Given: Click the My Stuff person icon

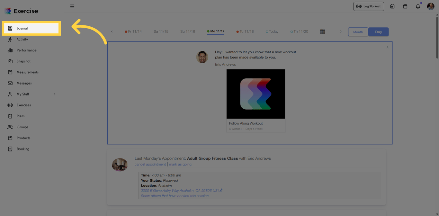Looking at the screenshot, I should click(10, 94).
